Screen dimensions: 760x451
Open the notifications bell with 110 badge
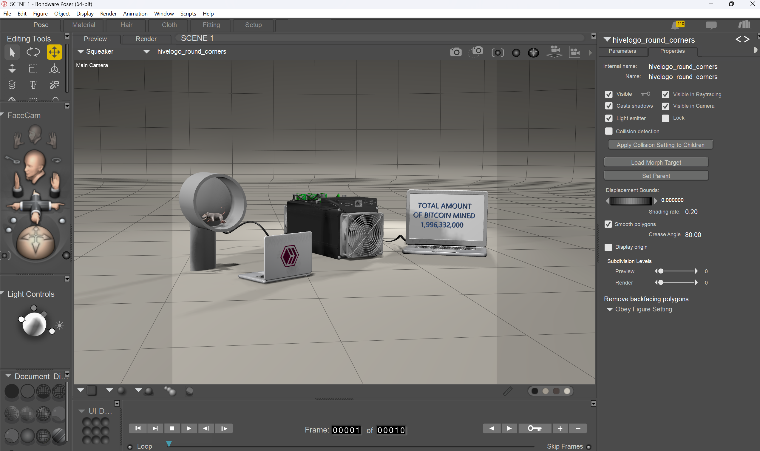(x=677, y=25)
